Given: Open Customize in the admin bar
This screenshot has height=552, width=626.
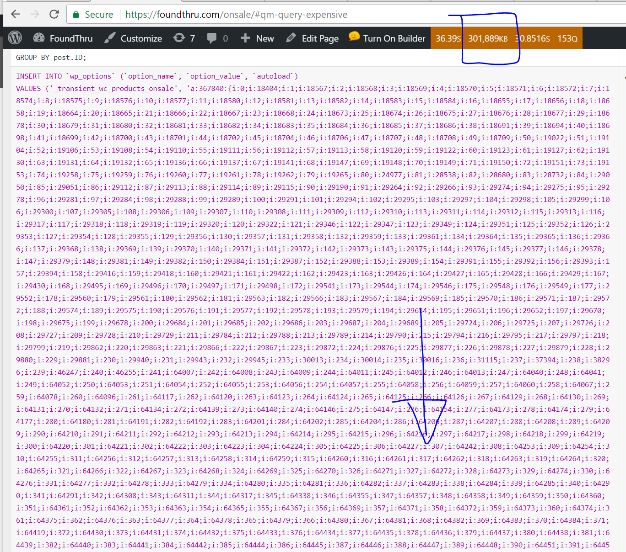Looking at the screenshot, I should [133, 38].
